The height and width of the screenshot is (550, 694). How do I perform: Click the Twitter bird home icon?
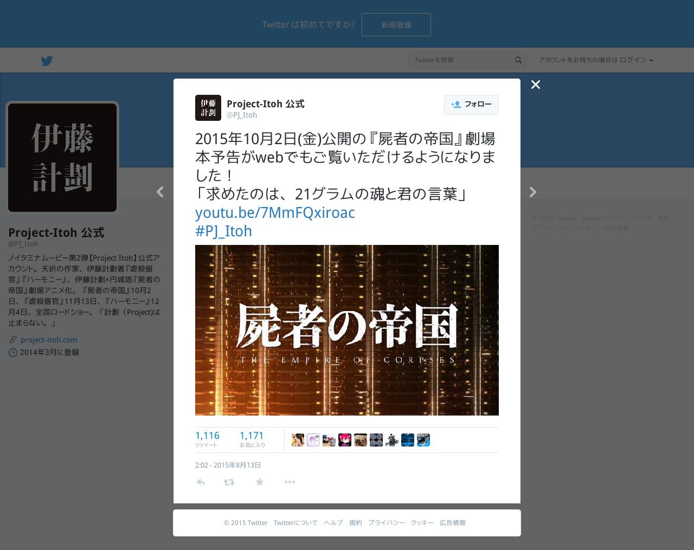47,61
